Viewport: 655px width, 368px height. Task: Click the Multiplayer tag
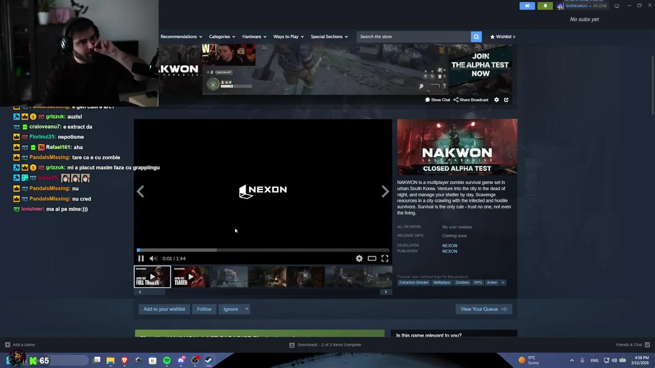(442, 283)
